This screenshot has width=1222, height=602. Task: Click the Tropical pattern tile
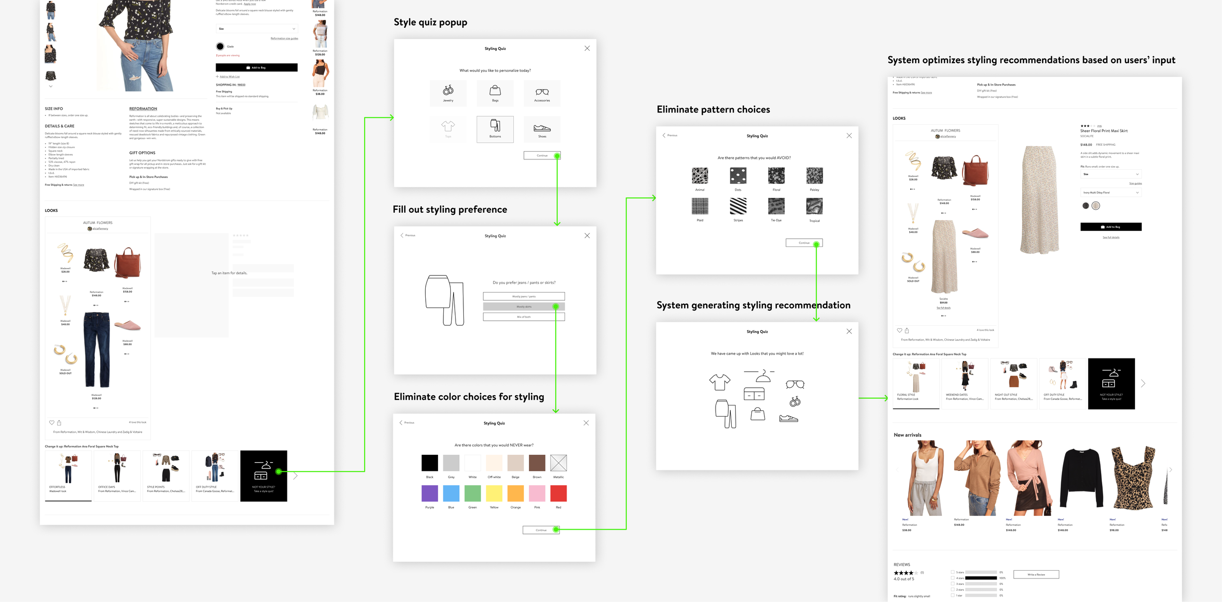coord(814,206)
